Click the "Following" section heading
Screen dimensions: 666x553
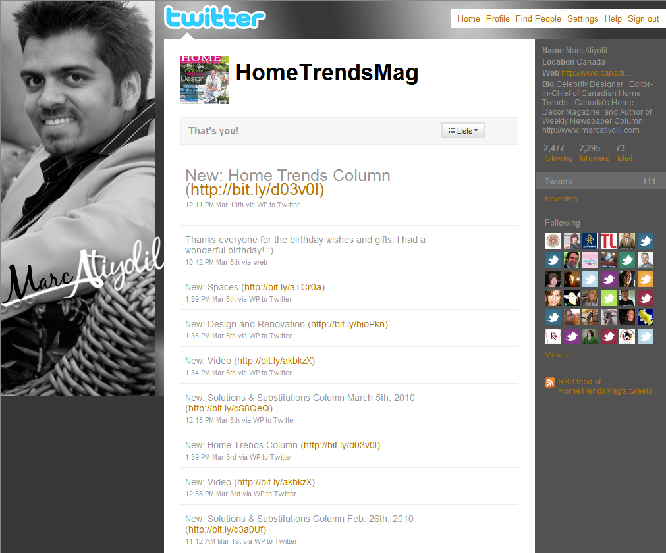(563, 223)
